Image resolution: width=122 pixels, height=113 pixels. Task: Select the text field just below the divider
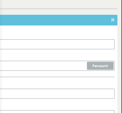point(57,94)
